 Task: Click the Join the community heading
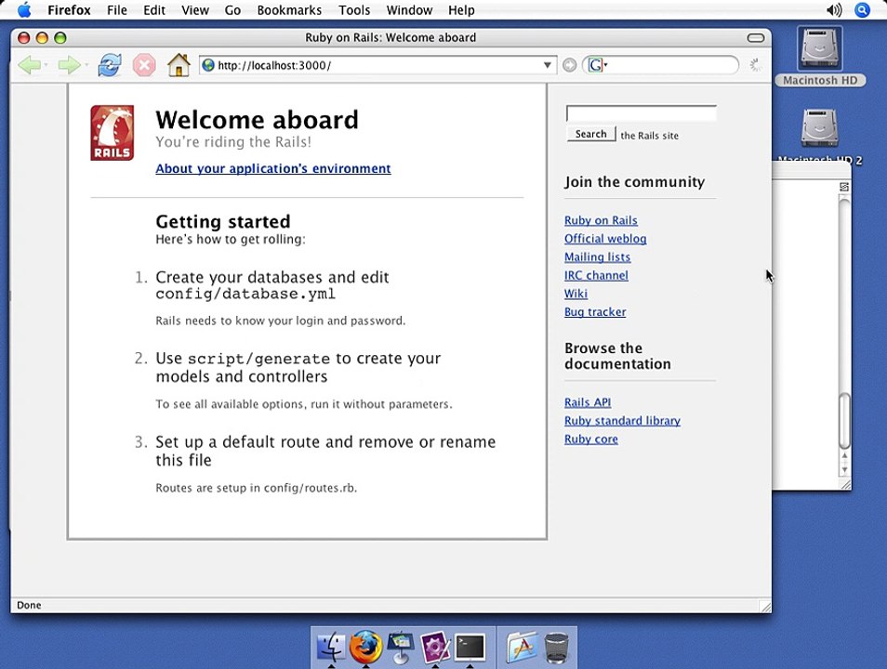[635, 182]
